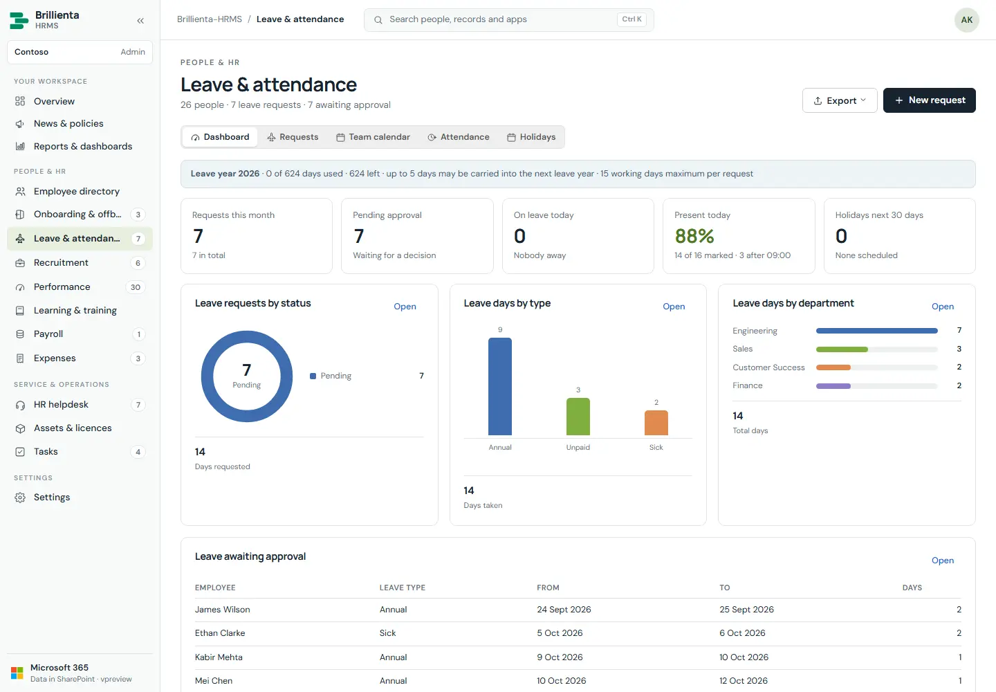Open Leave days by type card link

674,307
